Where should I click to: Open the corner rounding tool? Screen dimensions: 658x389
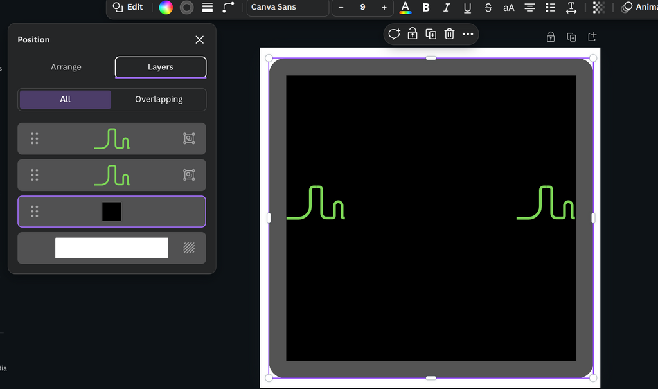coord(228,8)
